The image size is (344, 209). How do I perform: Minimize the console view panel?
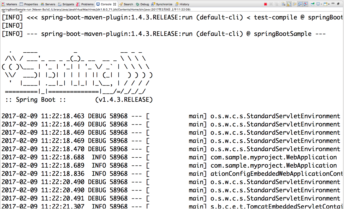(x=333, y=3)
